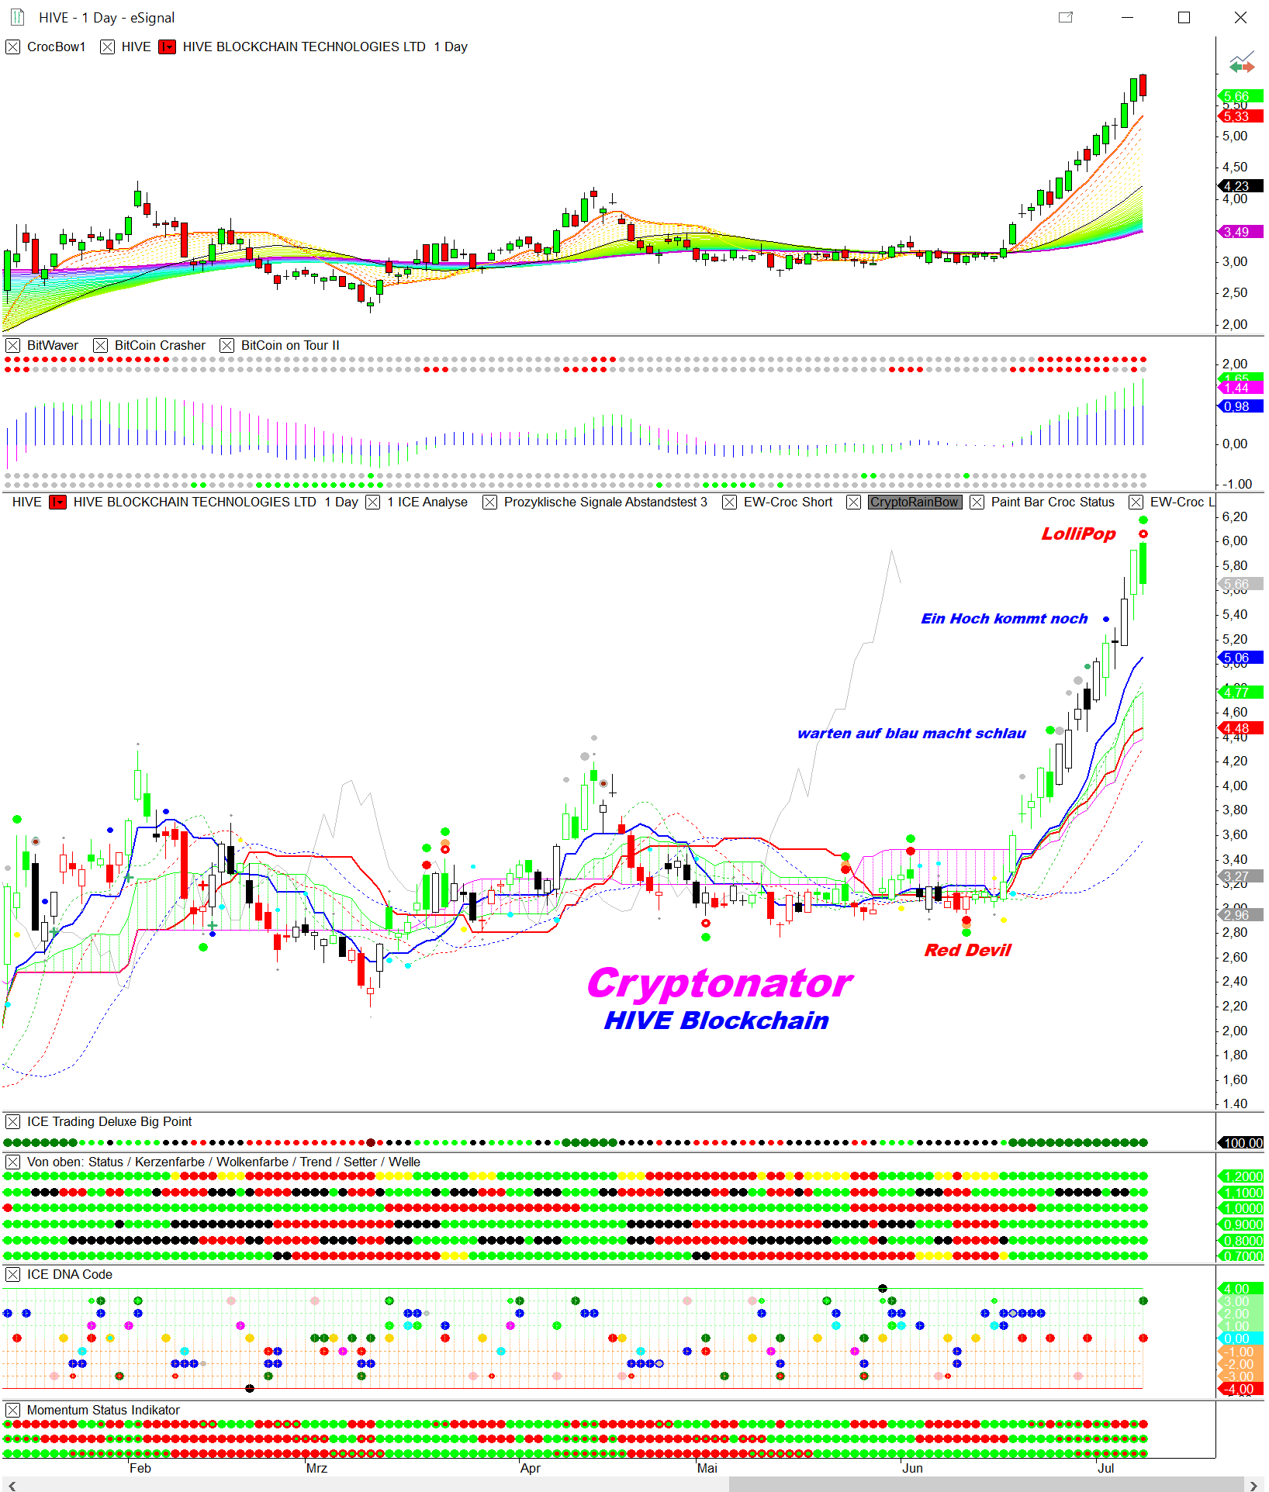This screenshot has height=1492, width=1269.
Task: Click the eSignal chart icon in title bar
Action: tap(17, 17)
